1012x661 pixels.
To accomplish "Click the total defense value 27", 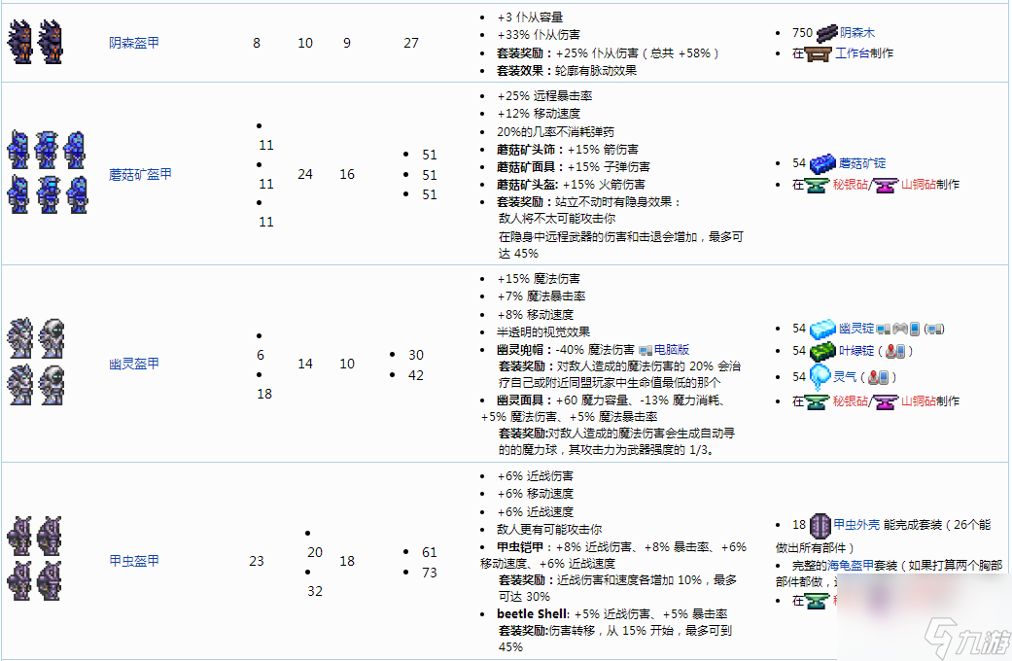I will pyautogui.click(x=411, y=43).
